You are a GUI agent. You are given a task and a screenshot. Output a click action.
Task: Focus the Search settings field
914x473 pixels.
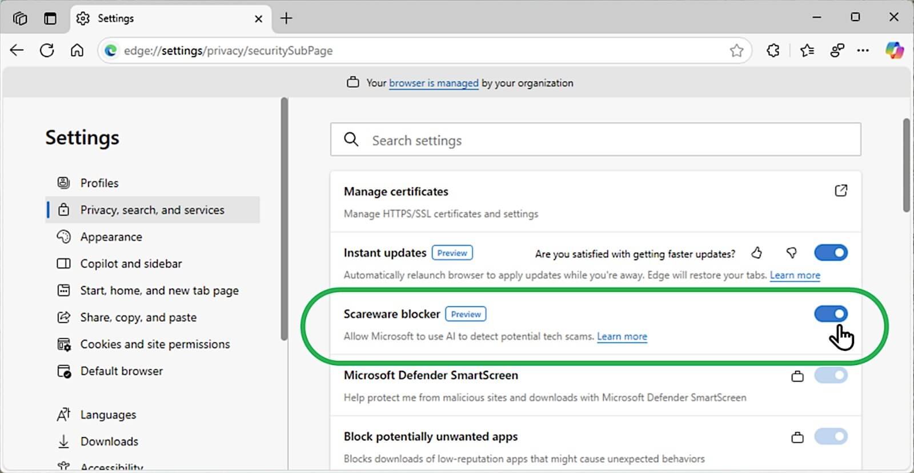coord(595,140)
